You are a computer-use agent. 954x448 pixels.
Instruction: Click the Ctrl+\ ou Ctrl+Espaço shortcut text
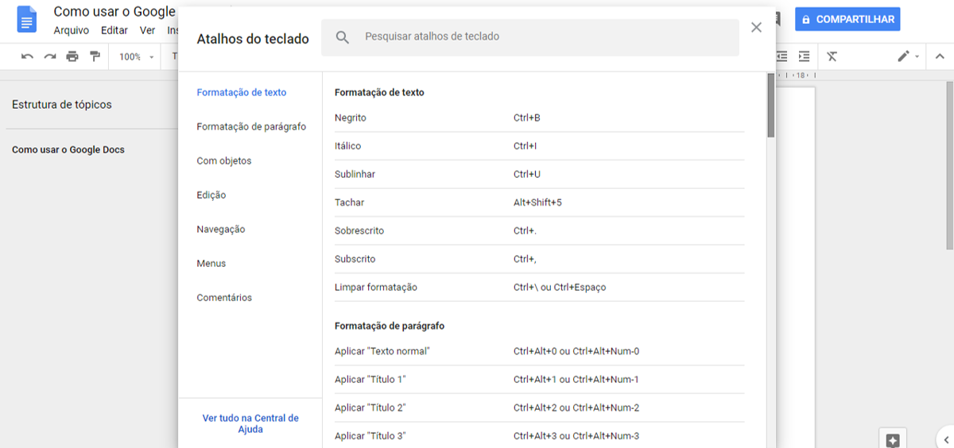pos(560,287)
